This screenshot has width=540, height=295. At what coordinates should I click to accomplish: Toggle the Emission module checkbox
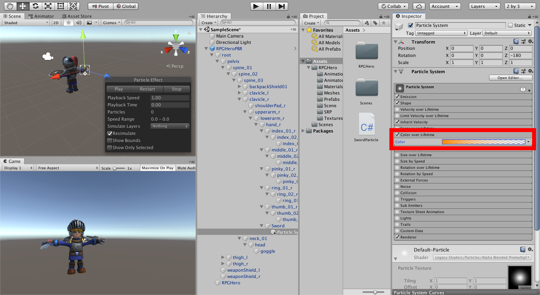click(x=397, y=96)
